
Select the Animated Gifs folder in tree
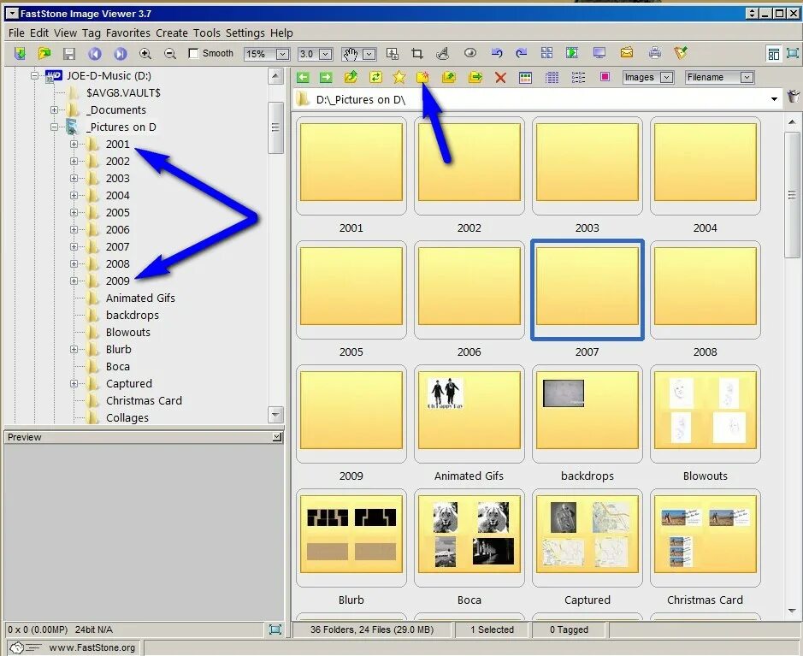point(140,298)
